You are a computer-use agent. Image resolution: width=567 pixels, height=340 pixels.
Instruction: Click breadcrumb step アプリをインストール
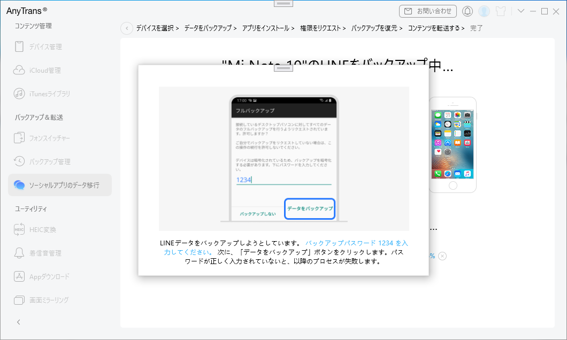[x=266, y=28]
